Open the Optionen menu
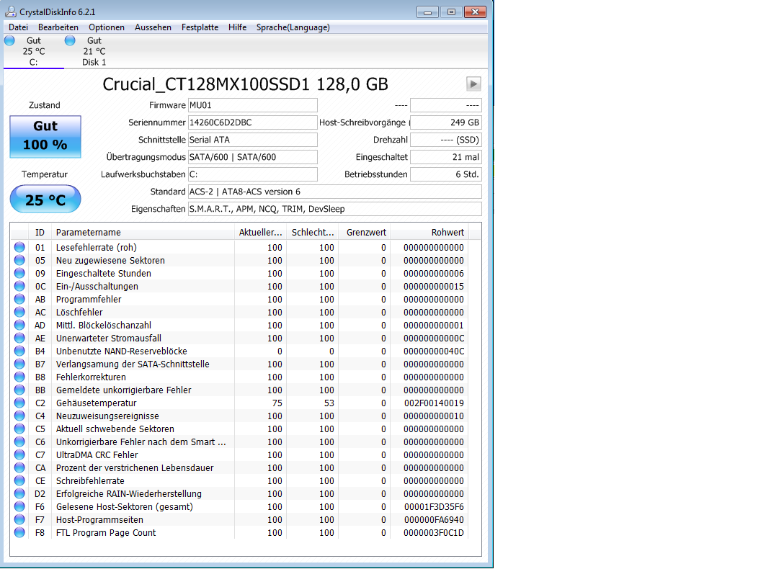 coord(107,27)
